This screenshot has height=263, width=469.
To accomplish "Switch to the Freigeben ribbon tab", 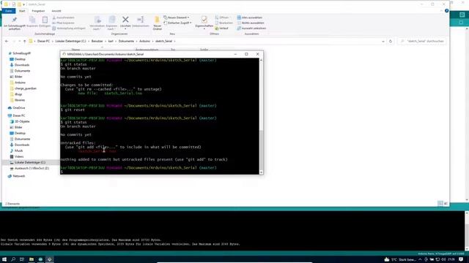I will (x=38, y=11).
